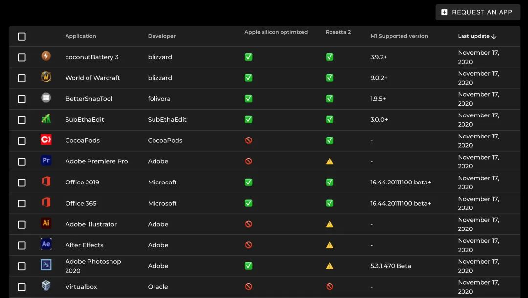This screenshot has height=298, width=528.
Task: Click the After Effects Ae icon
Action: point(46,244)
